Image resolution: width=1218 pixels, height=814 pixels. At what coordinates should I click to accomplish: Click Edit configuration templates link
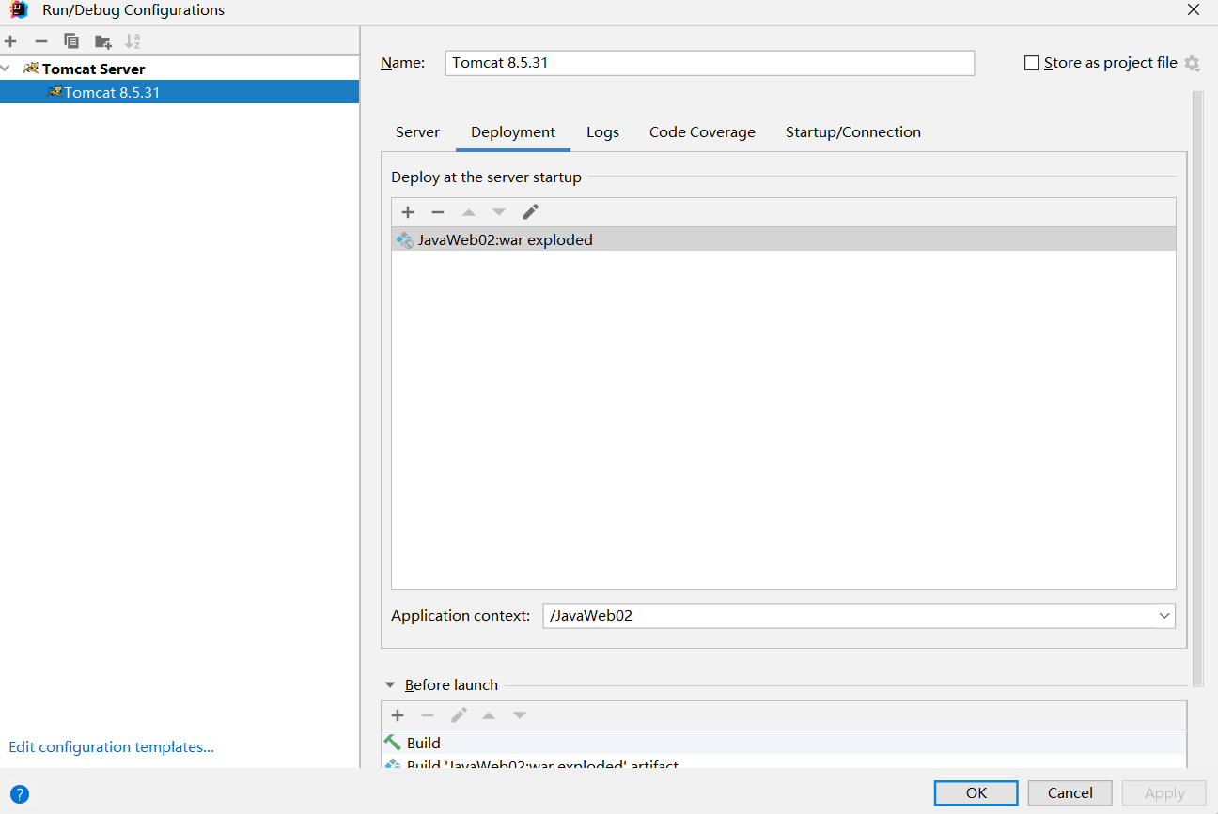[x=111, y=747]
